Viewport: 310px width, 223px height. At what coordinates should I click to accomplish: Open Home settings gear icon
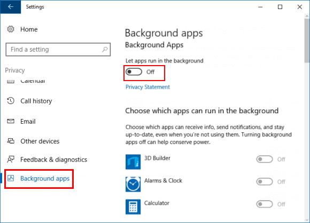tap(11, 29)
